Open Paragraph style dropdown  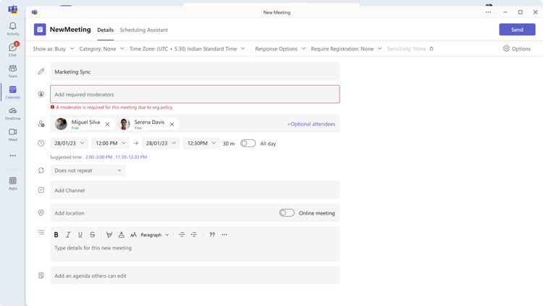(155, 235)
